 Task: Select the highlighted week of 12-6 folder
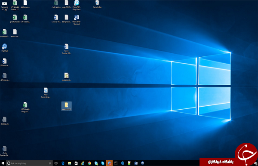pyautogui.click(x=67, y=106)
